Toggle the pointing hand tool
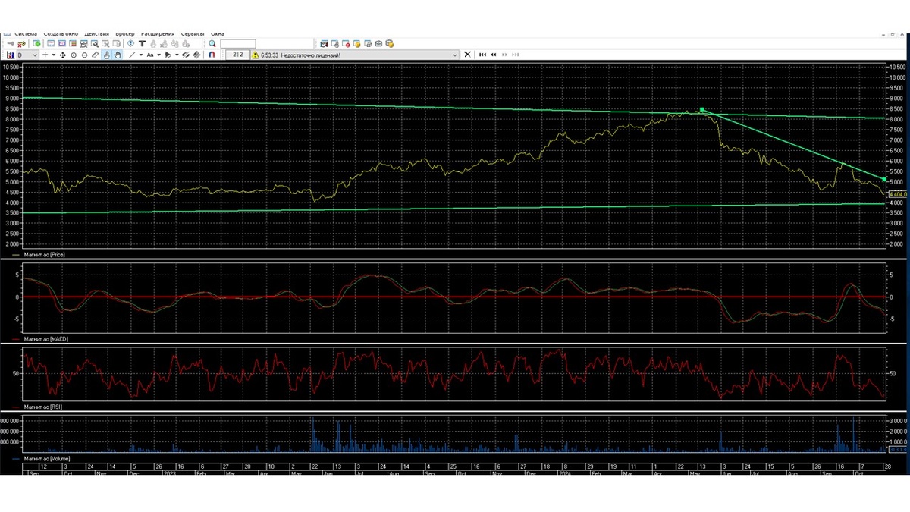The image size is (910, 512). (107, 55)
